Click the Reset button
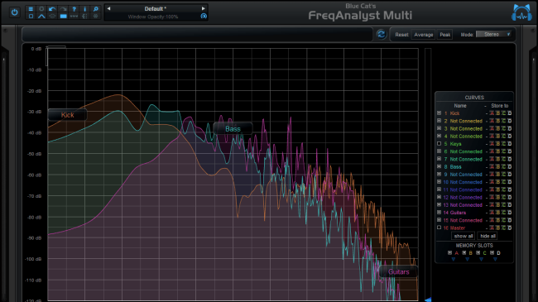Viewport: 538px width, 302px height. (401, 35)
